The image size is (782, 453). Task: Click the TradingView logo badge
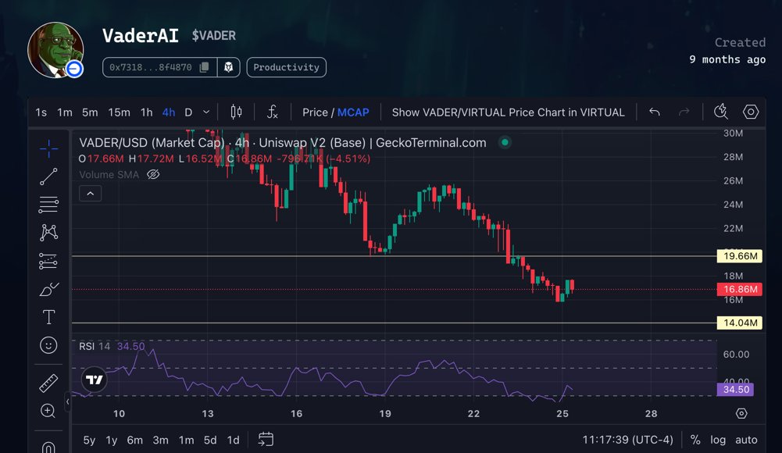pos(94,380)
